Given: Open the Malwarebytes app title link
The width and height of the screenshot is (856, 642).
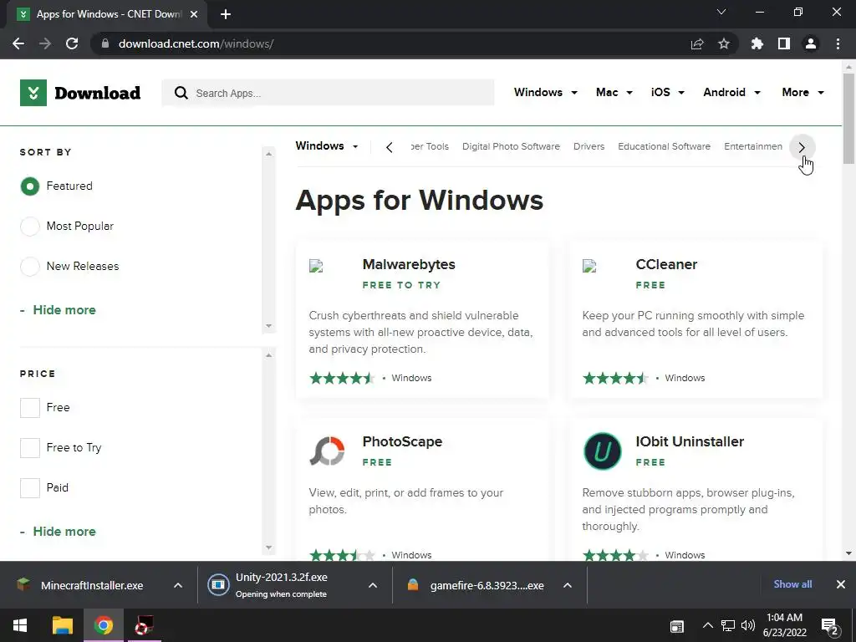Looking at the screenshot, I should 409,264.
